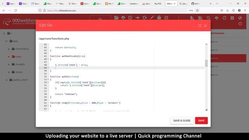Open browser downloads panel
This screenshot has height=140, width=249.
click(x=227, y=10)
